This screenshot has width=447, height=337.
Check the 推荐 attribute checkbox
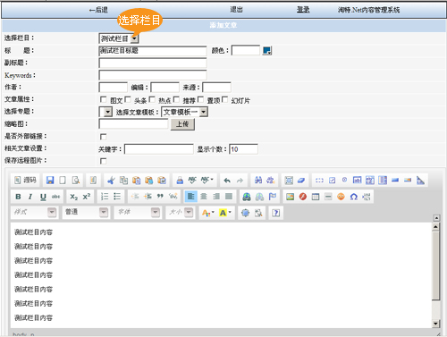point(176,99)
